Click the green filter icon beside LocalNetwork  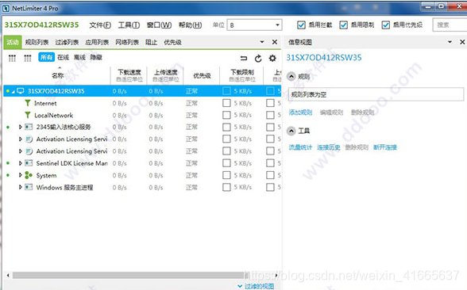tap(28, 115)
